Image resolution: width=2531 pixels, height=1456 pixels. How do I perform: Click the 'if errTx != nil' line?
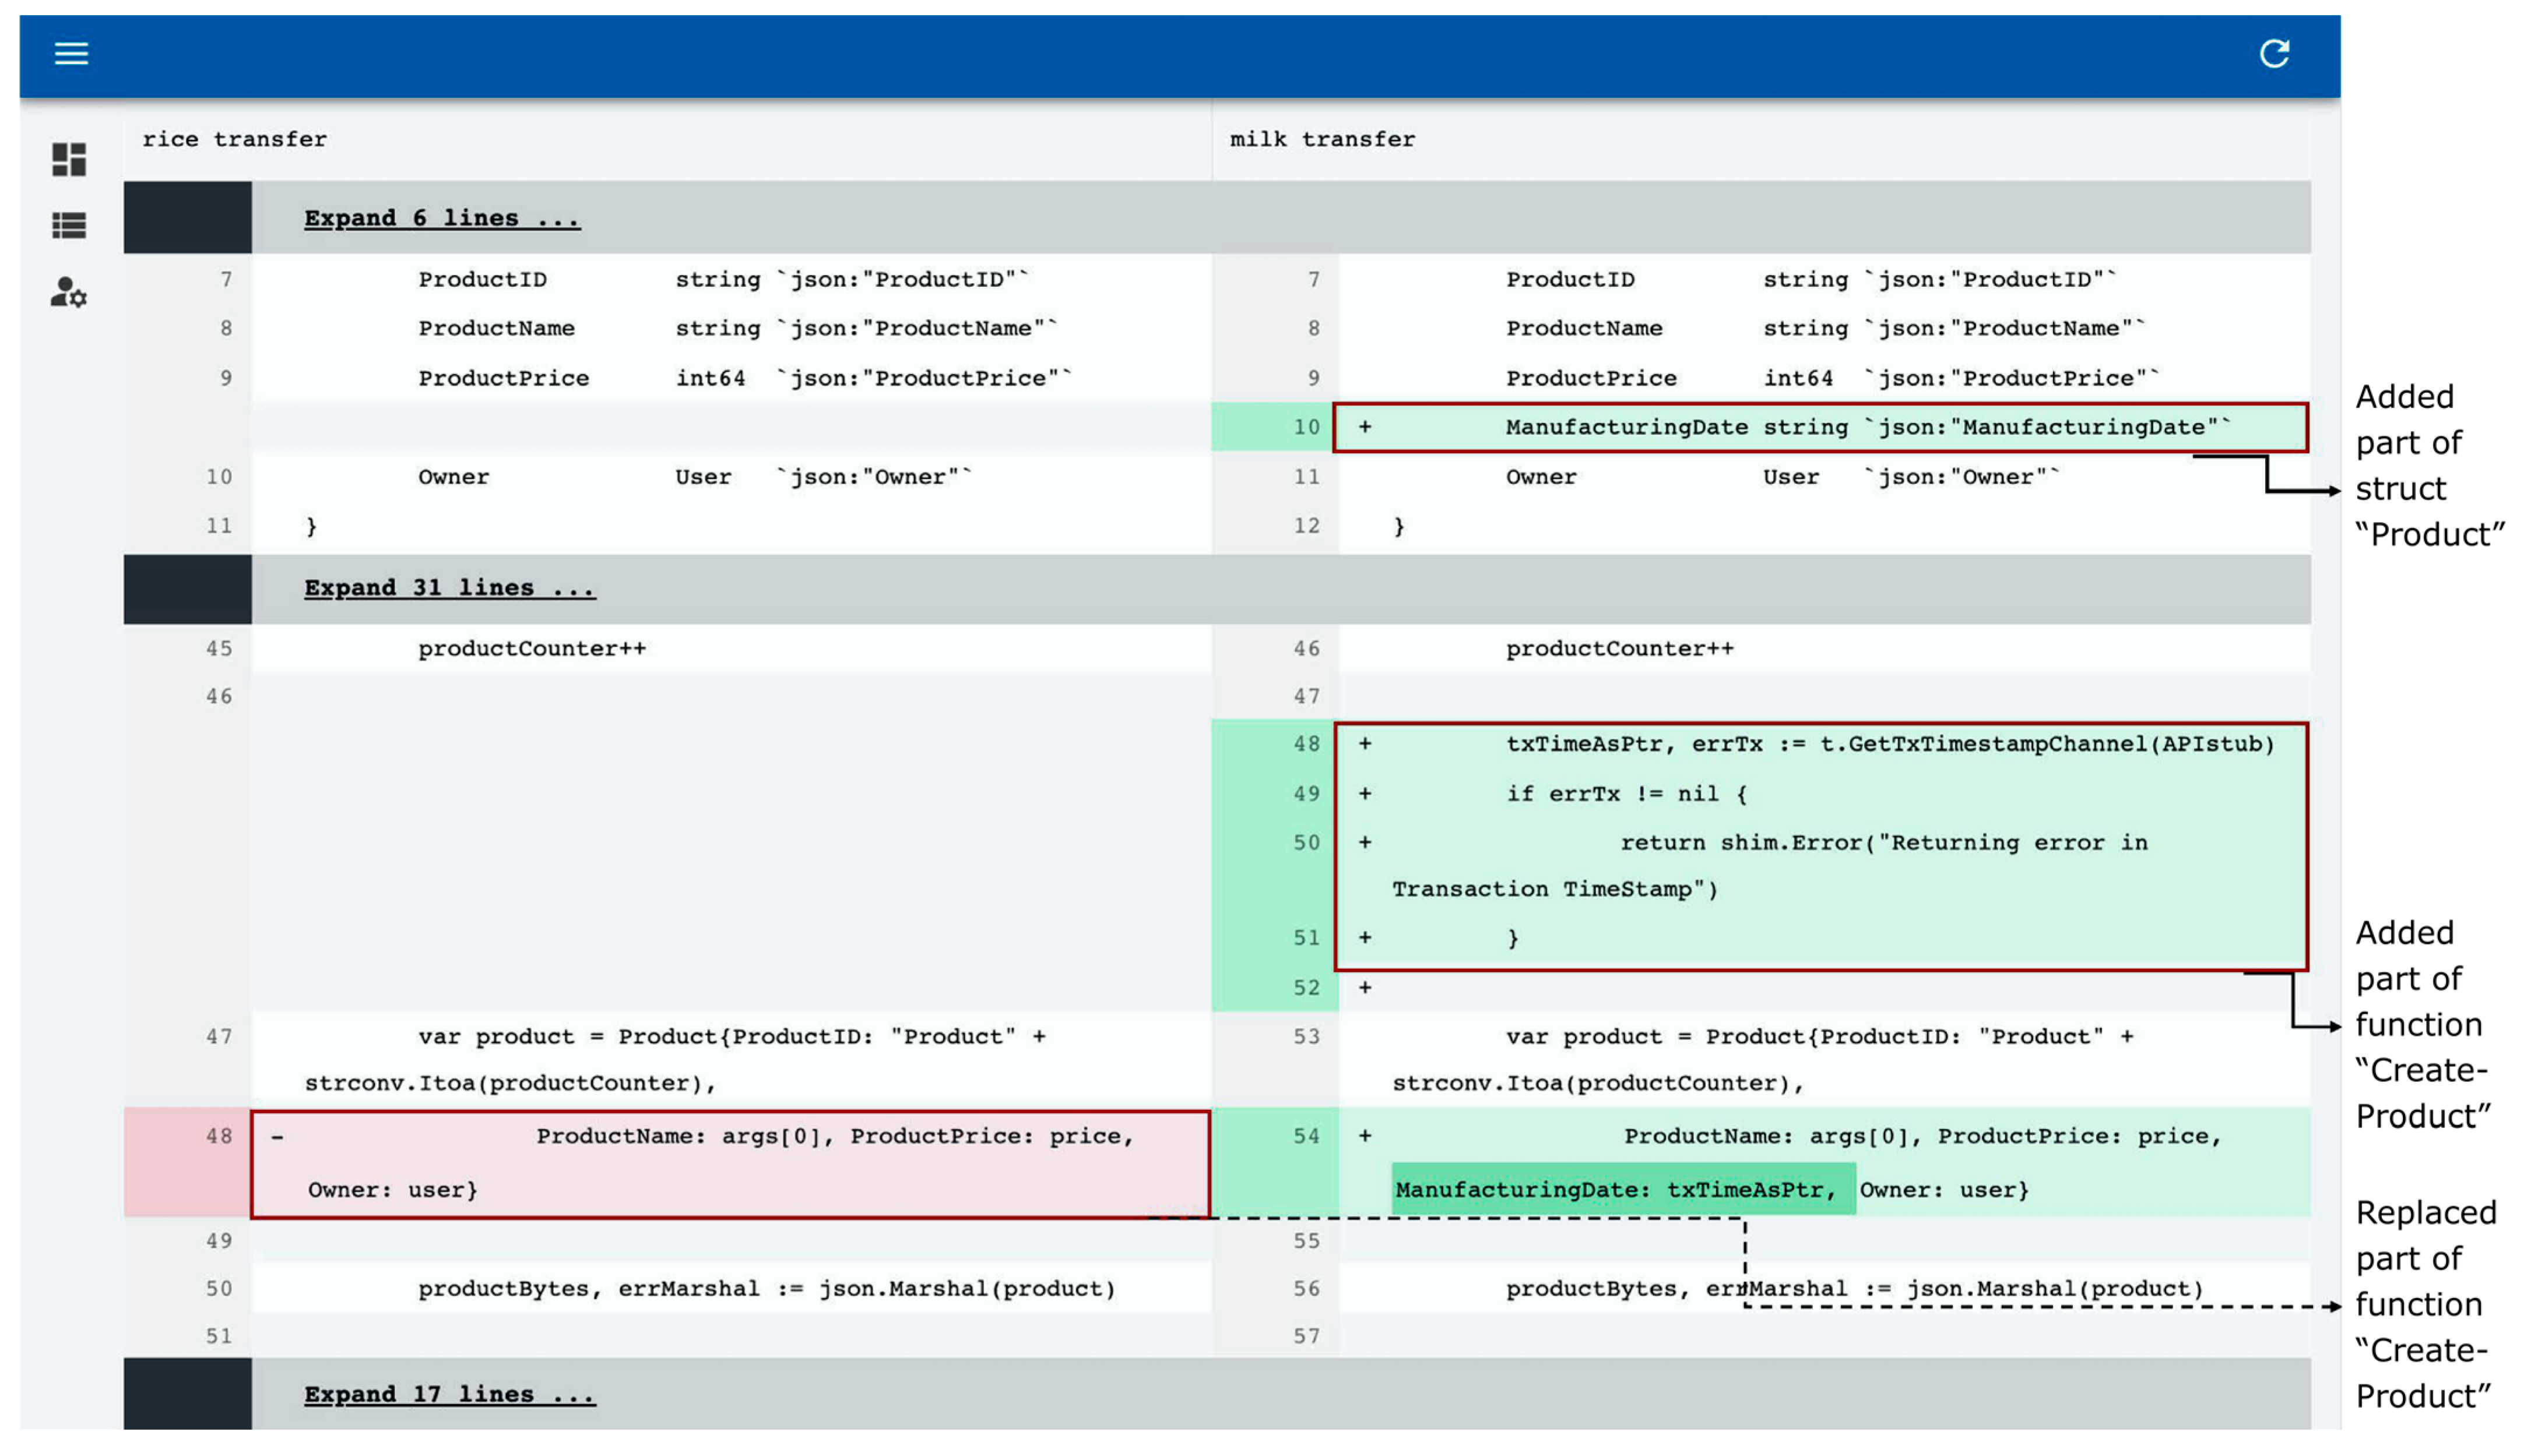[1626, 794]
